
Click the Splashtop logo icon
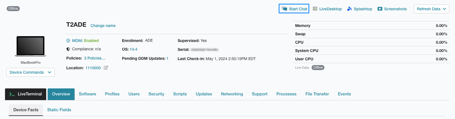pyautogui.click(x=349, y=9)
